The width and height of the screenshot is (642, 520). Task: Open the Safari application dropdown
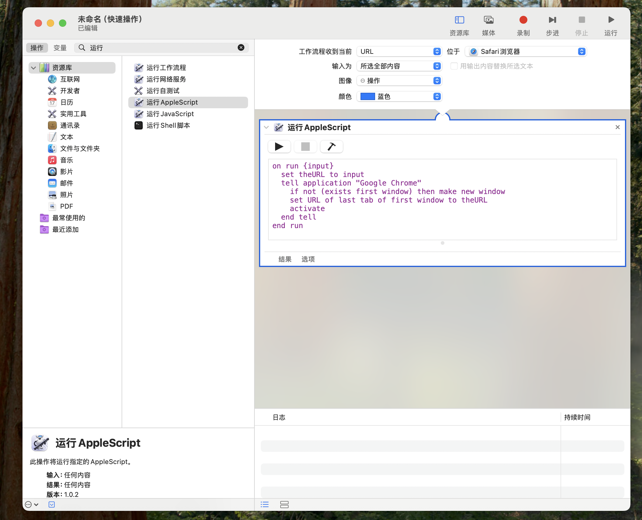tap(526, 51)
